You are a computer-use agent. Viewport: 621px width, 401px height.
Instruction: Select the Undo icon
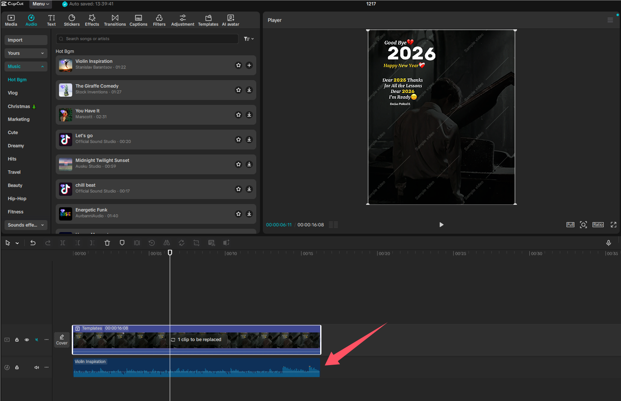pyautogui.click(x=33, y=243)
